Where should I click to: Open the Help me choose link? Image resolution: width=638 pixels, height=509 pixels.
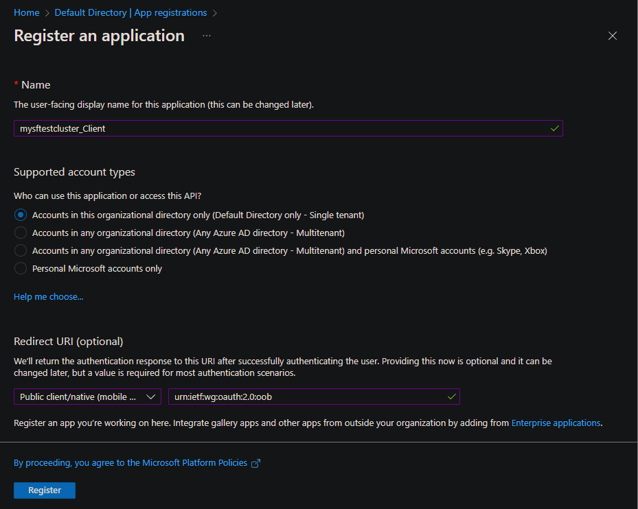click(x=49, y=297)
